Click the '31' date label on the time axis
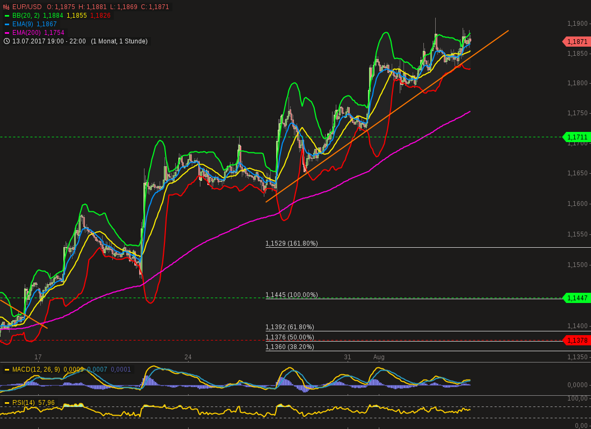This screenshot has width=591, height=429. point(348,357)
